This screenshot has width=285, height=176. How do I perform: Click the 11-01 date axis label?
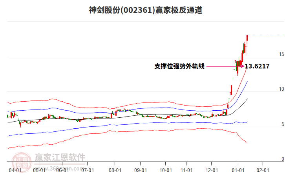(186, 170)
